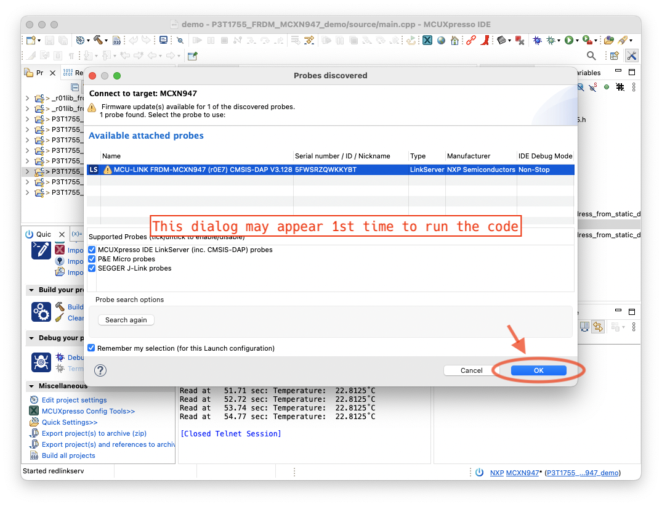The image size is (662, 506).
Task: Click the external tools run icon with toolbox
Action: point(587,40)
